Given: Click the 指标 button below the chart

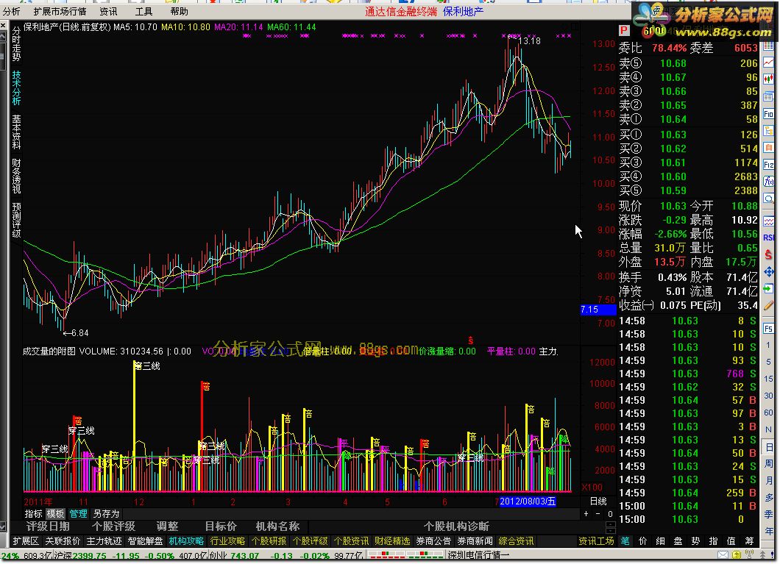Looking at the screenshot, I should [x=33, y=514].
